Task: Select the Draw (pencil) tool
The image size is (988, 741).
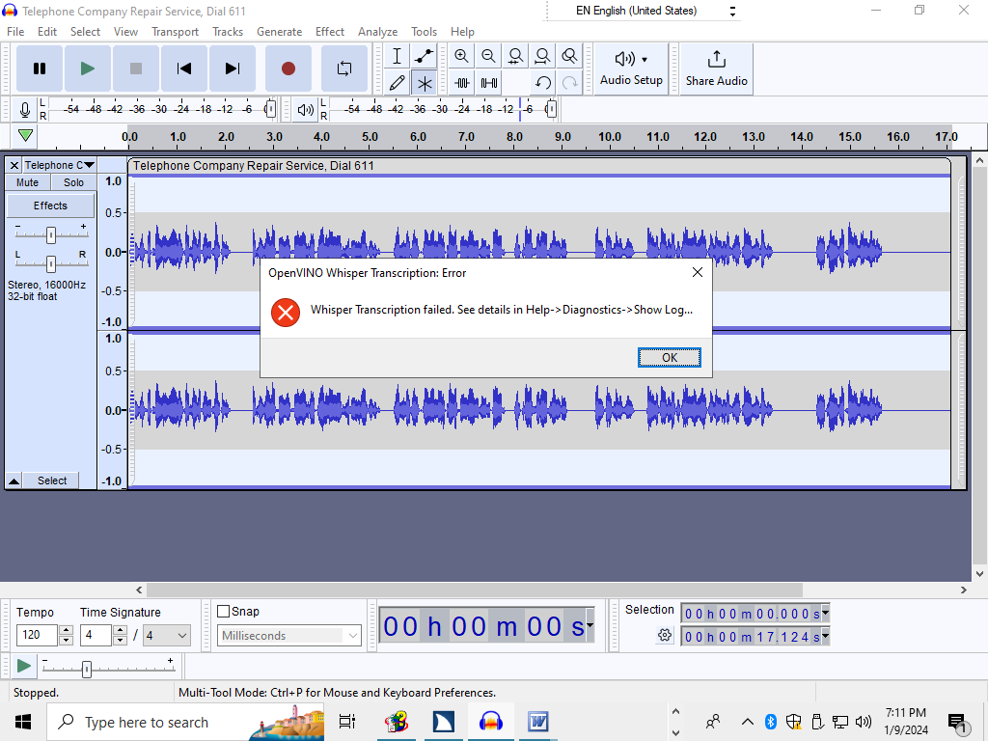Action: [397, 83]
